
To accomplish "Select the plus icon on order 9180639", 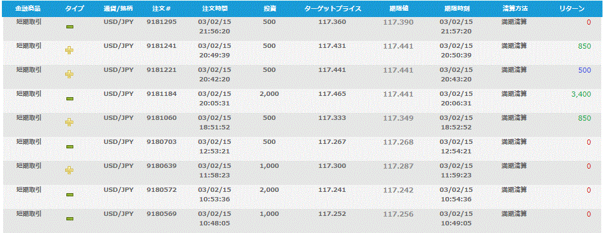I will coord(70,170).
